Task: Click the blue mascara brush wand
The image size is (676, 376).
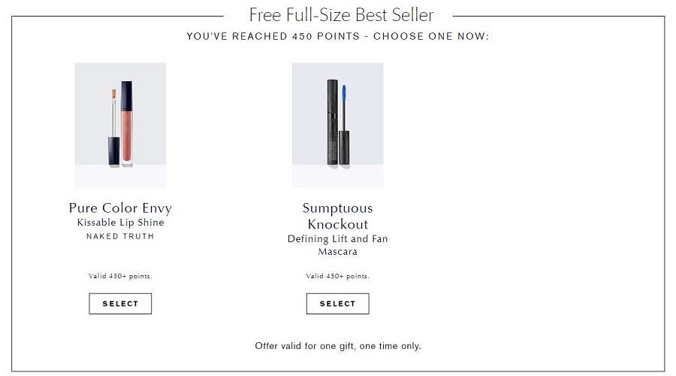Action: [x=345, y=125]
